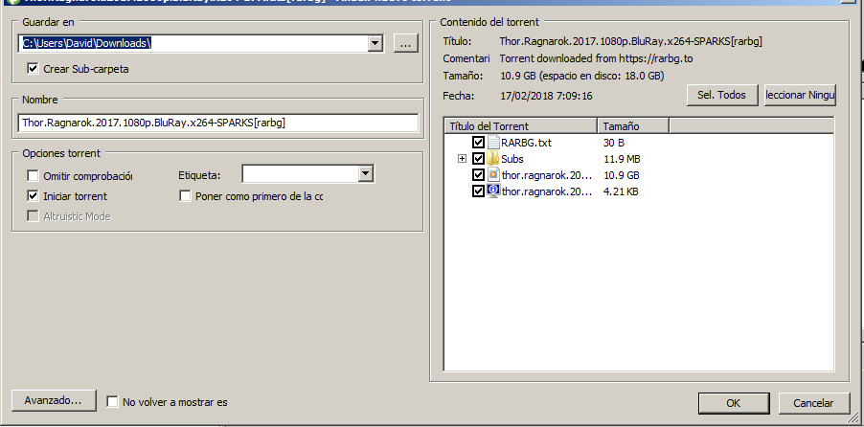Click the 30 B size cell

[614, 143]
